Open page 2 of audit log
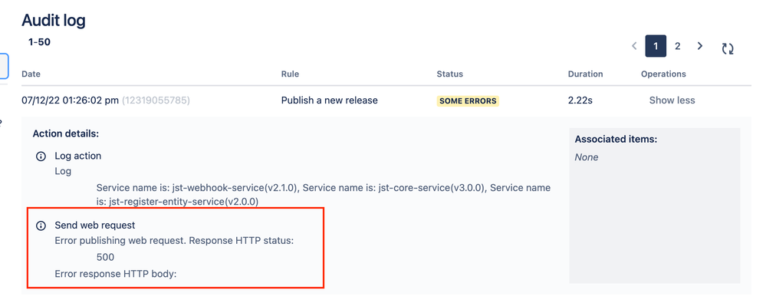This screenshot has height=303, width=766. point(678,46)
